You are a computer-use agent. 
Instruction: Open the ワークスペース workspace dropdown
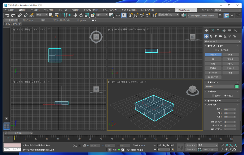pyautogui.click(x=228, y=10)
